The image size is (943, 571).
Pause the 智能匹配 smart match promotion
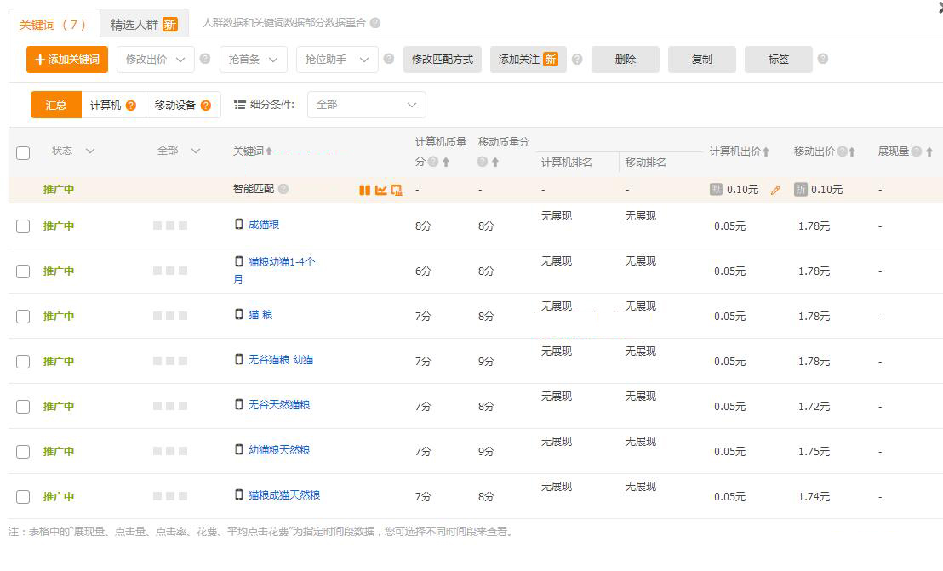point(364,190)
